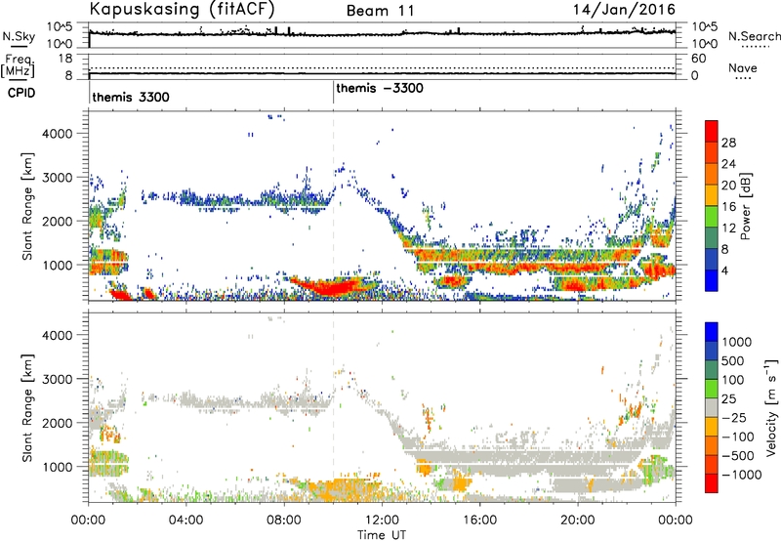
Task: Pick the blue top segment of the Velocity colorbar
Action: pyautogui.click(x=712, y=332)
